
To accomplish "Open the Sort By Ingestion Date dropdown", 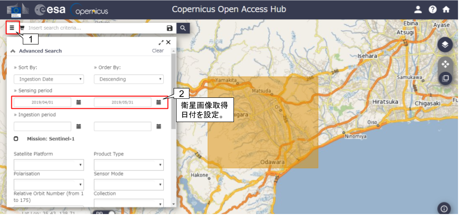I will pyautogui.click(x=48, y=79).
